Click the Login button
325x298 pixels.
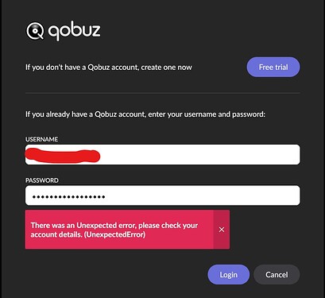[229, 275]
